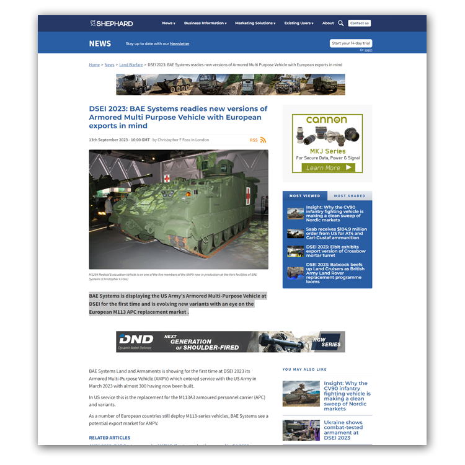Open the News dropdown menu
This screenshot has width=465, height=465.
tap(169, 23)
